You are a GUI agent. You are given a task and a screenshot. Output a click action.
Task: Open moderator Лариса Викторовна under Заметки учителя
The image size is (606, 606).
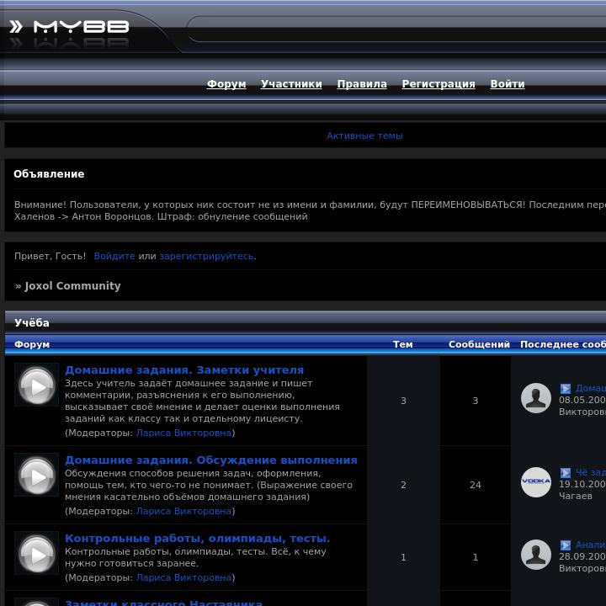pyautogui.click(x=184, y=433)
